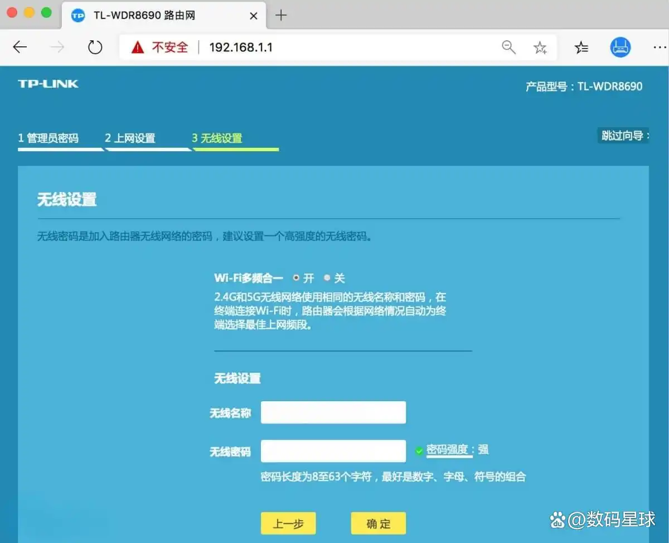Click the 不安全 warning icon in address bar
This screenshot has height=543, width=669.
[137, 47]
